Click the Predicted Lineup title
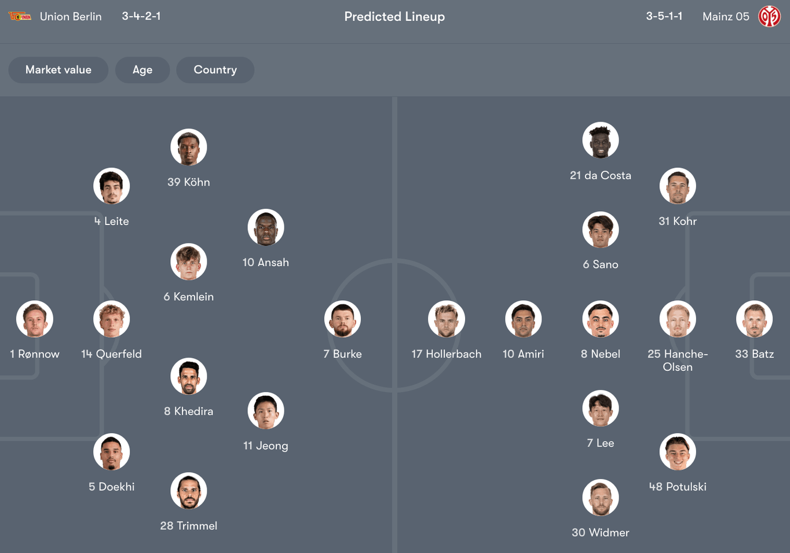 (x=394, y=16)
